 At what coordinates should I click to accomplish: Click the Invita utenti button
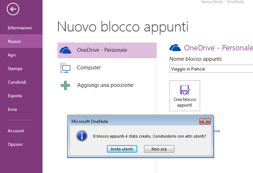click(121, 149)
